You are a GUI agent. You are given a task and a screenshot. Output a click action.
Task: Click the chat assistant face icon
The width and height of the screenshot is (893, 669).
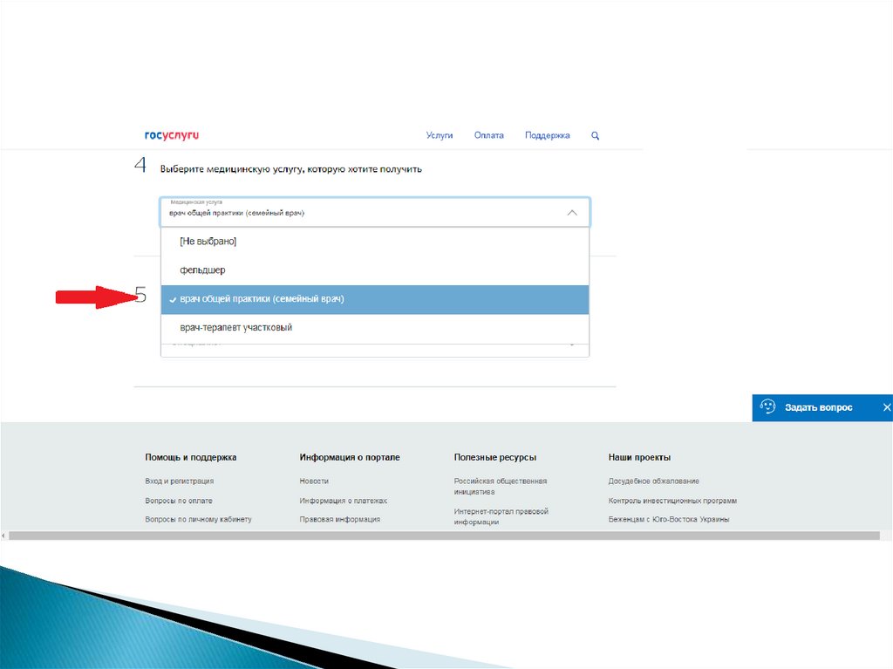[x=767, y=406]
